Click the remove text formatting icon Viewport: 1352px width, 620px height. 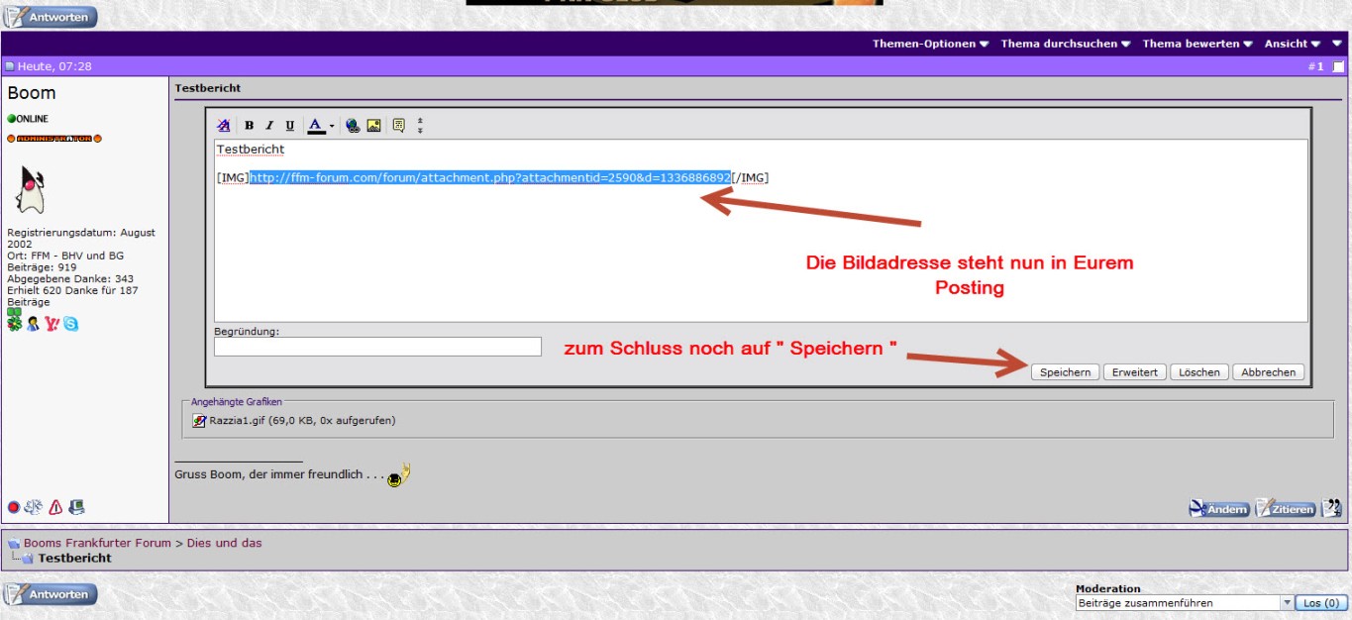pos(224,126)
